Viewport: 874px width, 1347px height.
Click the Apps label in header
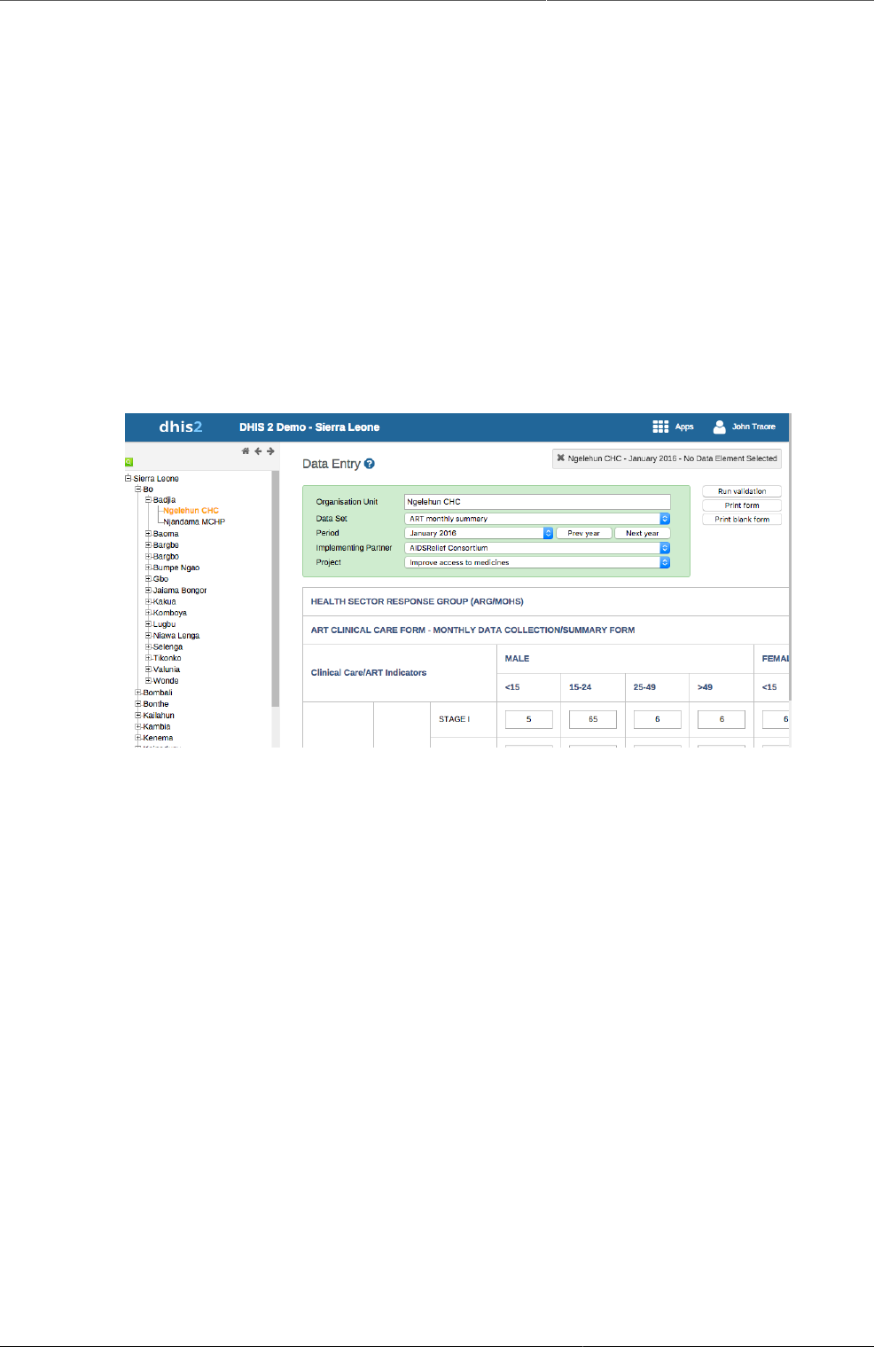[x=684, y=427]
